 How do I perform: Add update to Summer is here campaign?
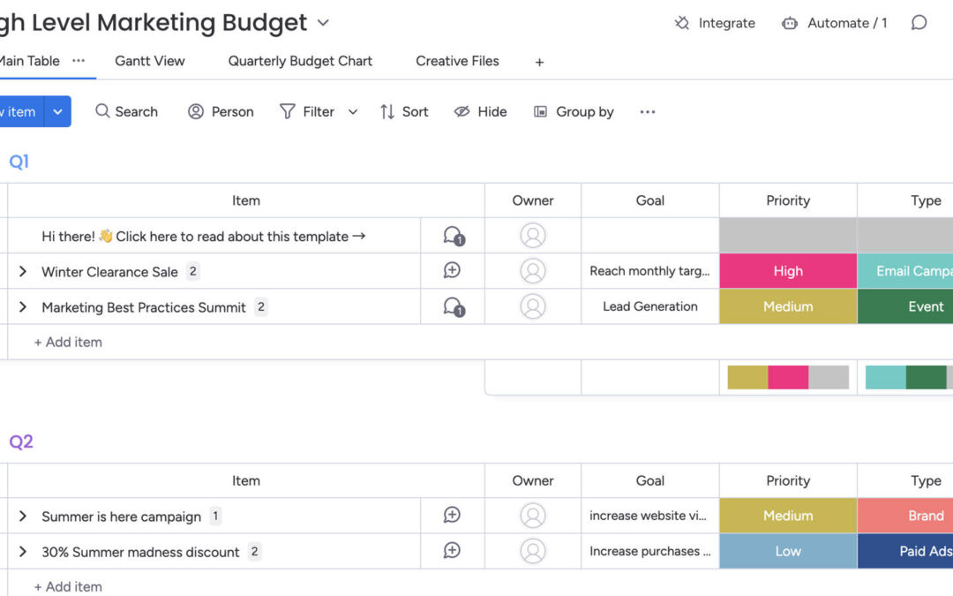453,516
